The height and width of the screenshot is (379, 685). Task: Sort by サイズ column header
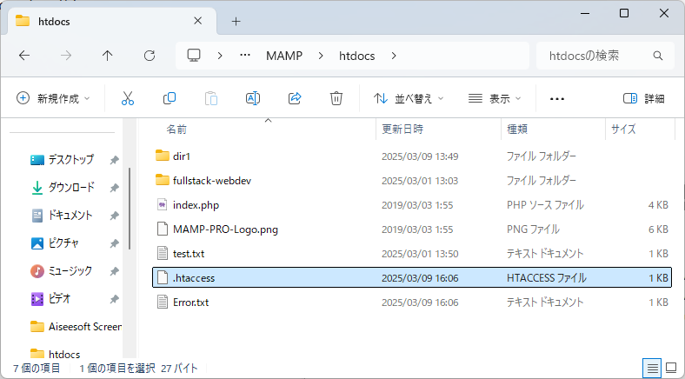click(623, 130)
